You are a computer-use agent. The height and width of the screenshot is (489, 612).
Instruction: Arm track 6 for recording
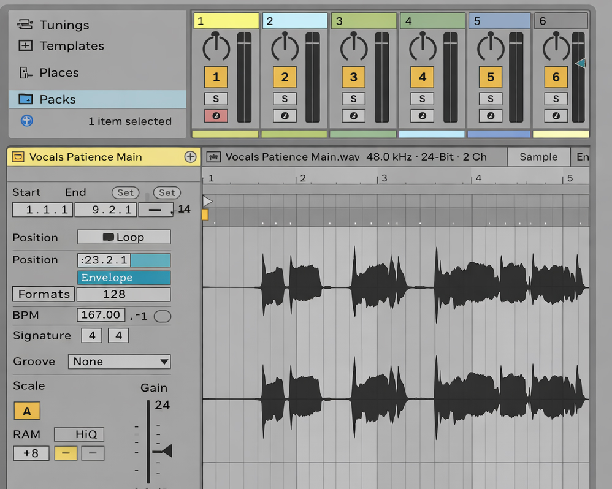(556, 116)
